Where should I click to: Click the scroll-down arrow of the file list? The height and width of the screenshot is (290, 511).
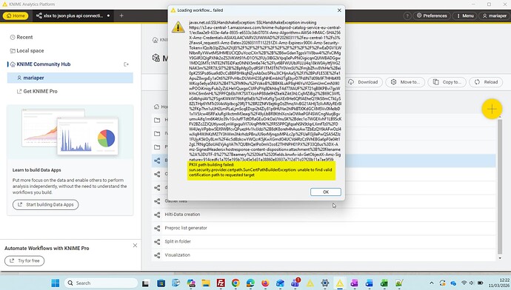(500, 258)
